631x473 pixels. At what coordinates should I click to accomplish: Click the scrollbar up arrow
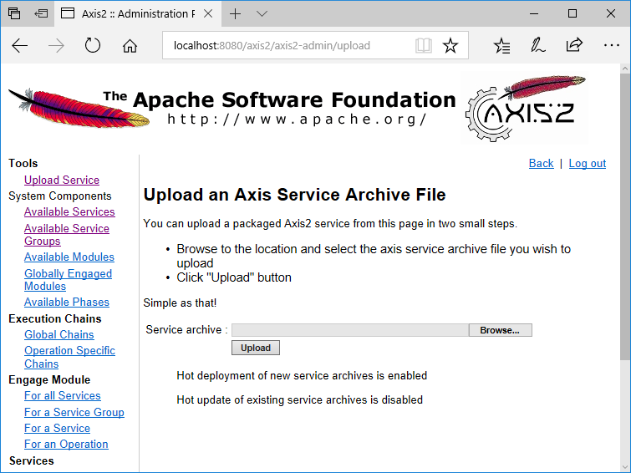(x=625, y=69)
